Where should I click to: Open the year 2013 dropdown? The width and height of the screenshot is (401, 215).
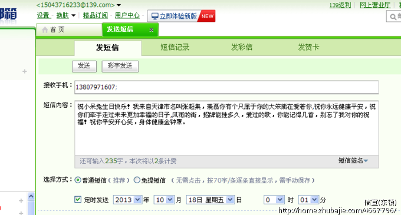click(127, 200)
